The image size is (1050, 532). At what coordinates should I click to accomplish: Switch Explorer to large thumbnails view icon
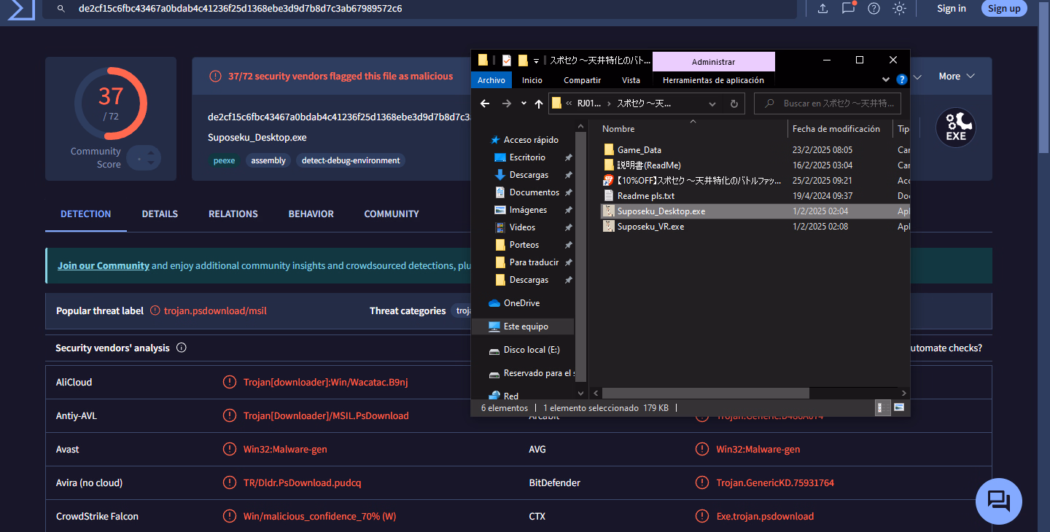point(899,408)
